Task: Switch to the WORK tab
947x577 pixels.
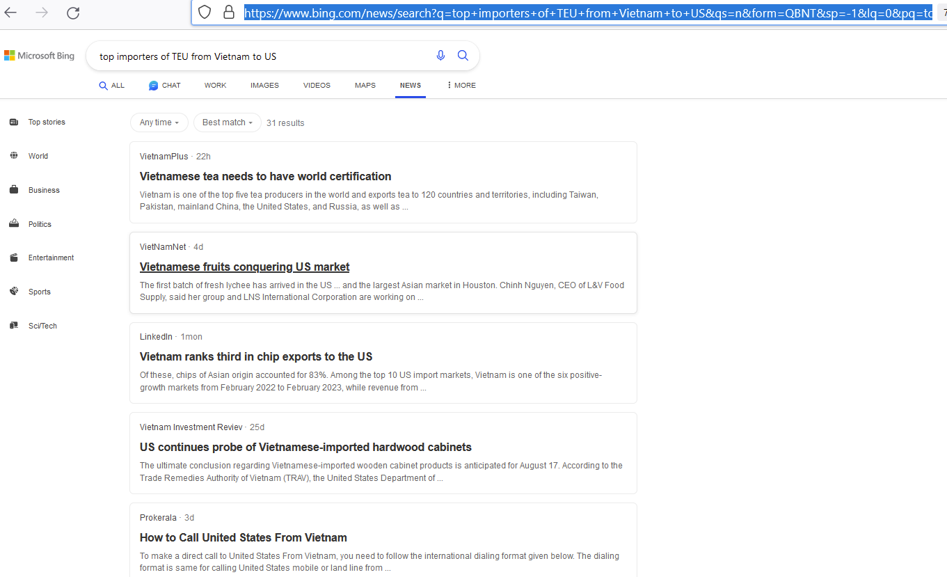Action: click(215, 86)
